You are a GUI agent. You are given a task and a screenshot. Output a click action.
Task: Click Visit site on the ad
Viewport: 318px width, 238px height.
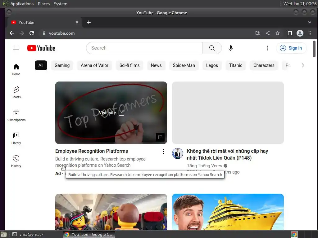pyautogui.click(x=111, y=113)
